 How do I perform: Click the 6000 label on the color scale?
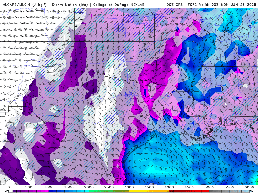coord(249,187)
